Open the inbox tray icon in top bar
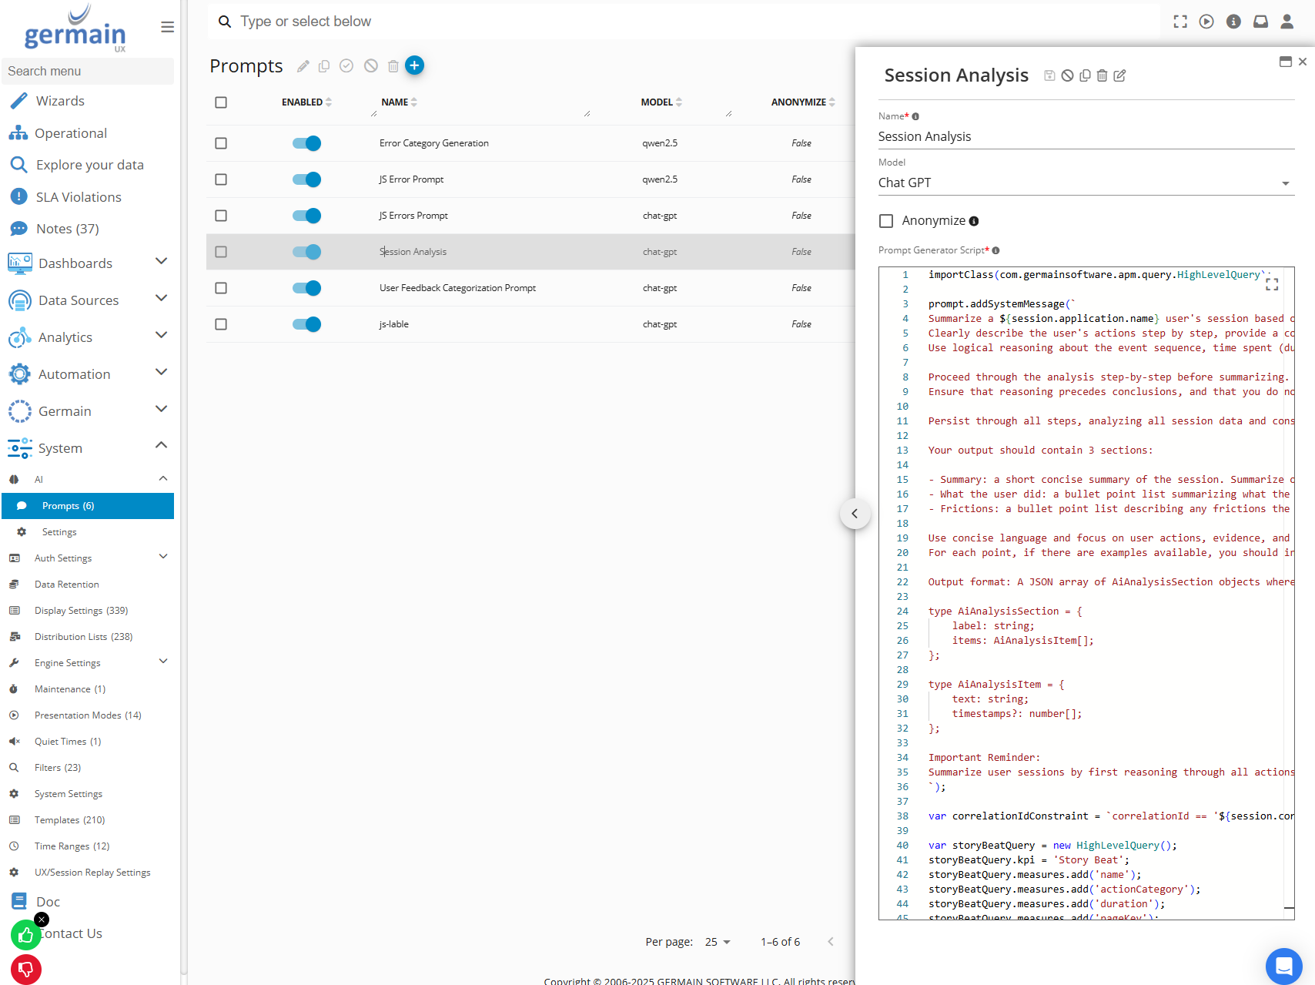 click(1260, 22)
